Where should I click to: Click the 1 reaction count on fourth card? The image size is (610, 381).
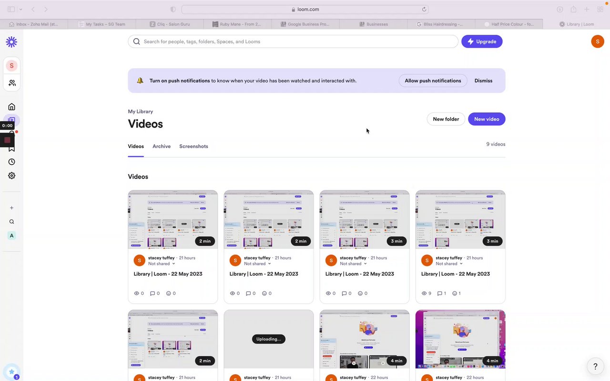pyautogui.click(x=457, y=293)
